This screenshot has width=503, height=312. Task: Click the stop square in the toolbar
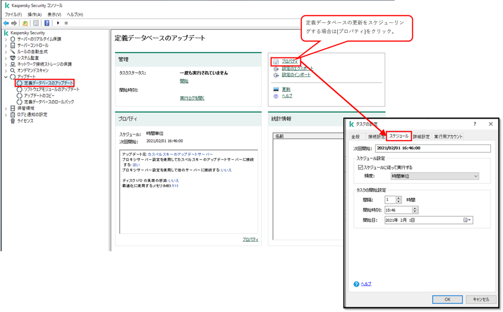pyautogui.click(x=66, y=23)
